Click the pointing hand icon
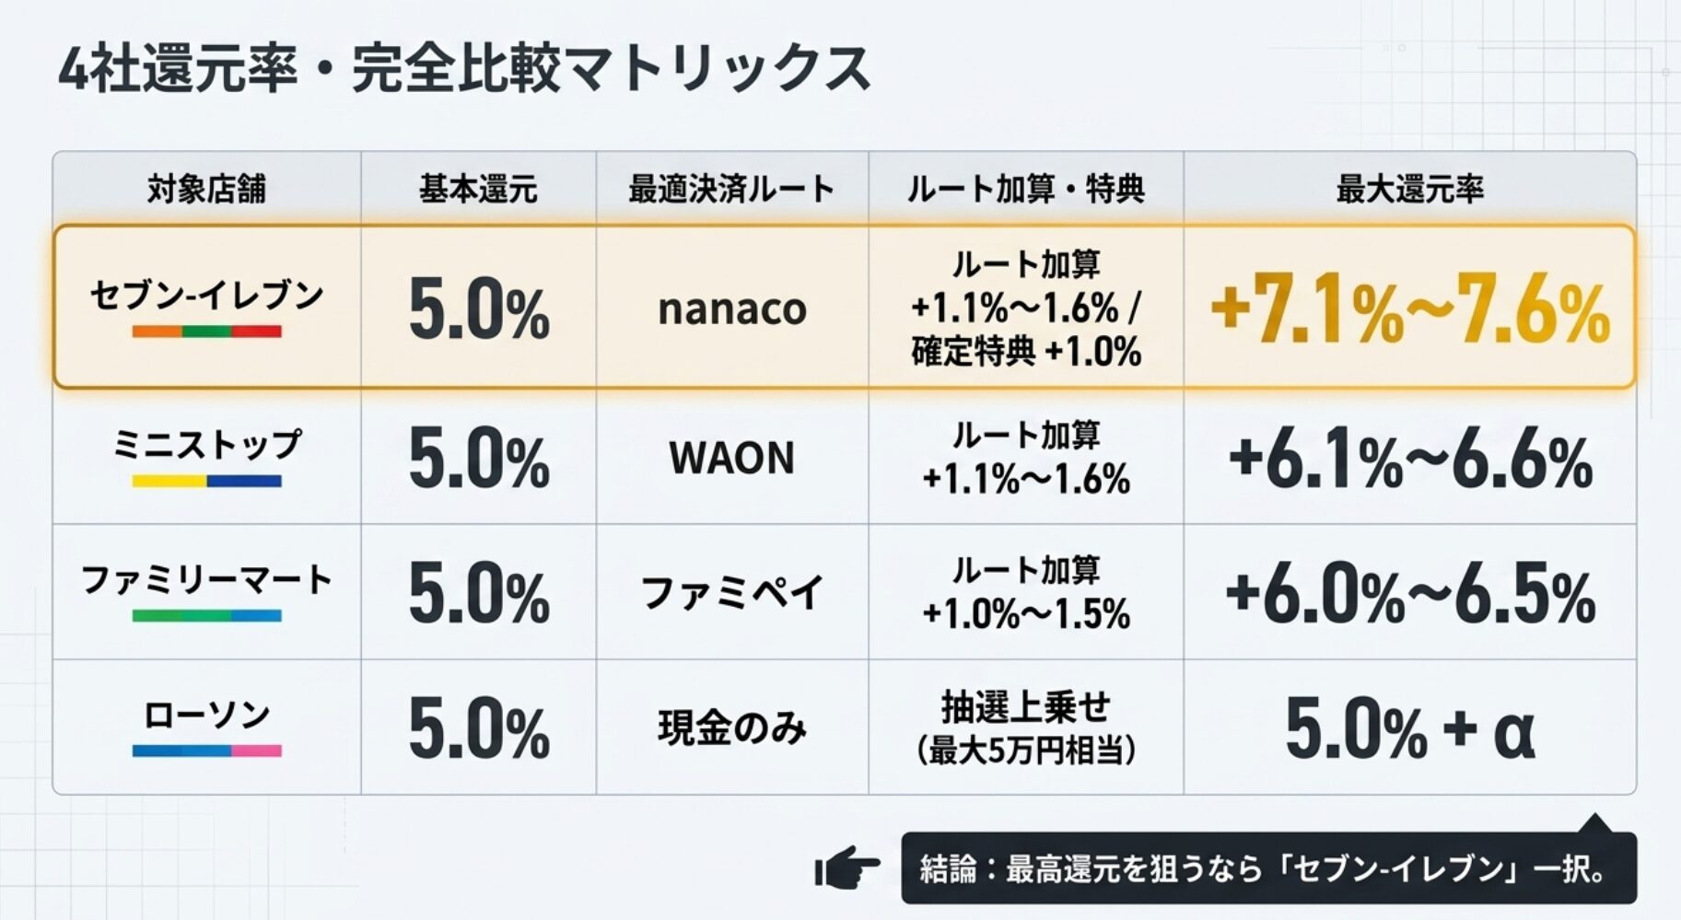Screen dimensions: 1681x920 pyautogui.click(x=846, y=868)
